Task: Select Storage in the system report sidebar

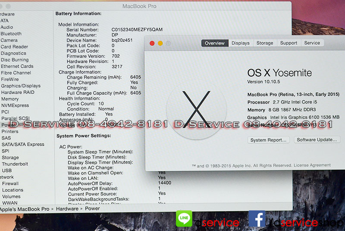Action: point(10,157)
